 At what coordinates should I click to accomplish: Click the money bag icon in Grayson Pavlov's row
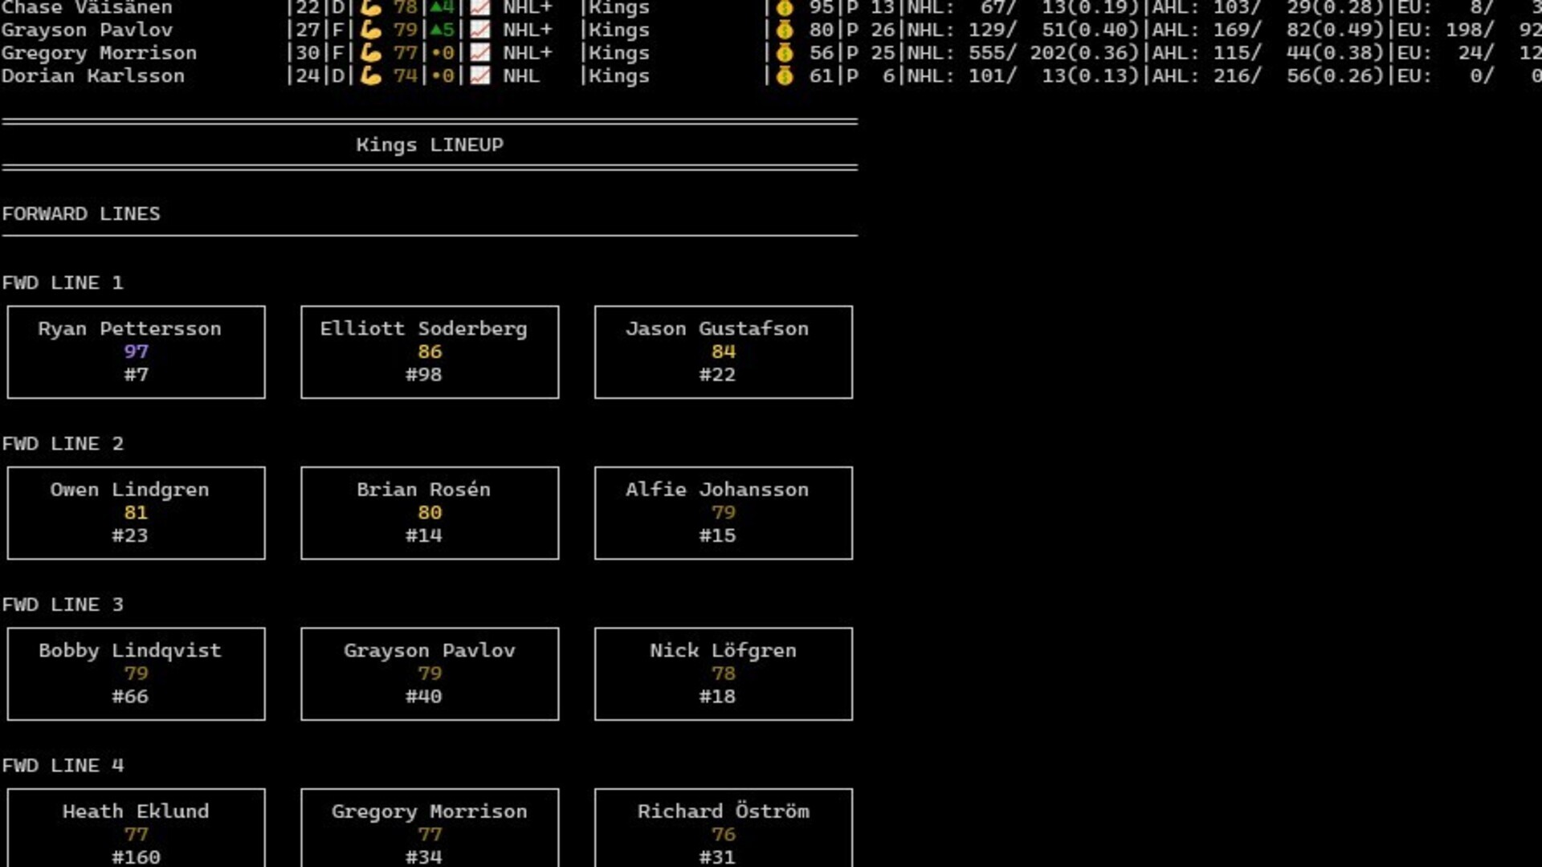click(x=785, y=30)
